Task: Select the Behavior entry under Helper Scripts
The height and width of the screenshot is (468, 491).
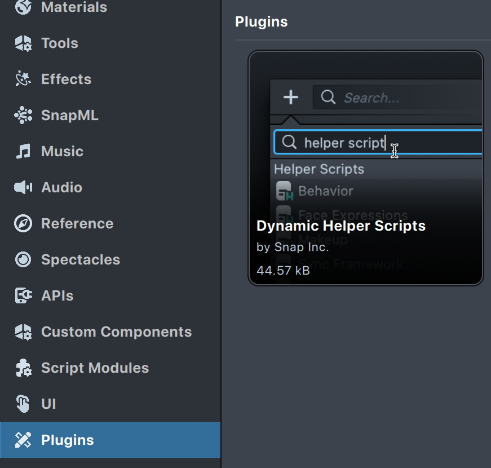Action: [325, 191]
